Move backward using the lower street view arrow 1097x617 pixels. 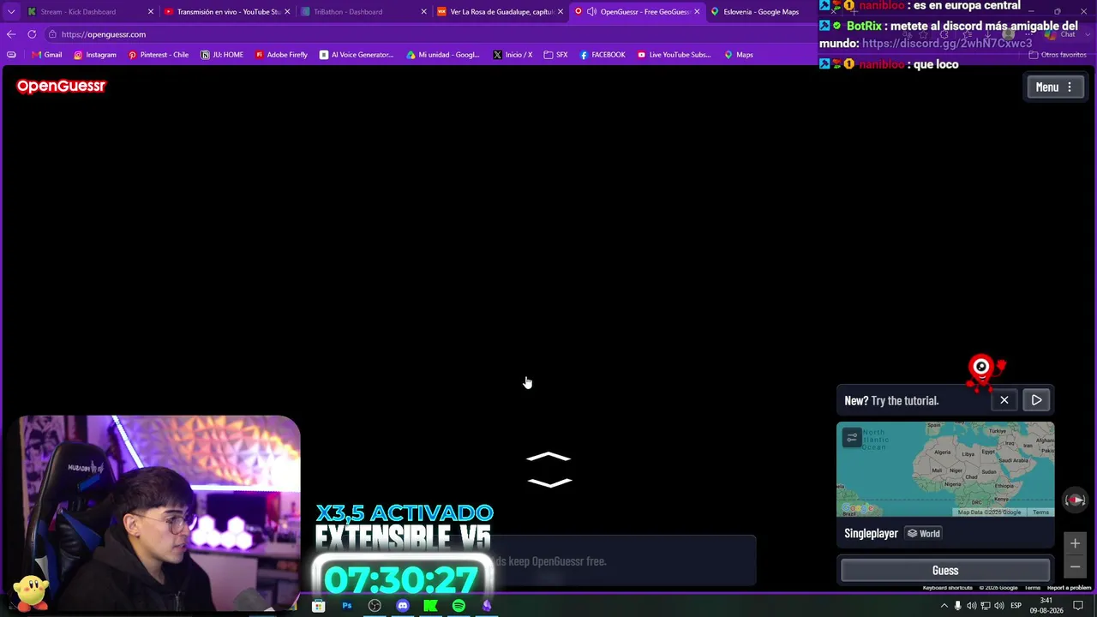548,482
